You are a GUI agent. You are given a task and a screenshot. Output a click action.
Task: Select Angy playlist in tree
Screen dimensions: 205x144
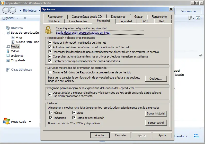(19, 37)
